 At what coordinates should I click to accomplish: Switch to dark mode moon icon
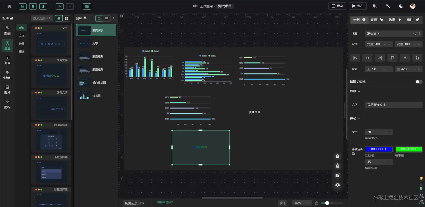pyautogui.click(x=401, y=6)
